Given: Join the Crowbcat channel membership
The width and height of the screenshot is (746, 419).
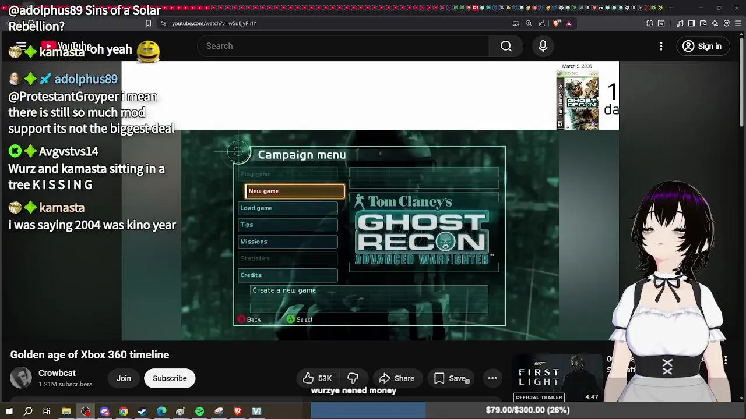Looking at the screenshot, I should pyautogui.click(x=124, y=378).
